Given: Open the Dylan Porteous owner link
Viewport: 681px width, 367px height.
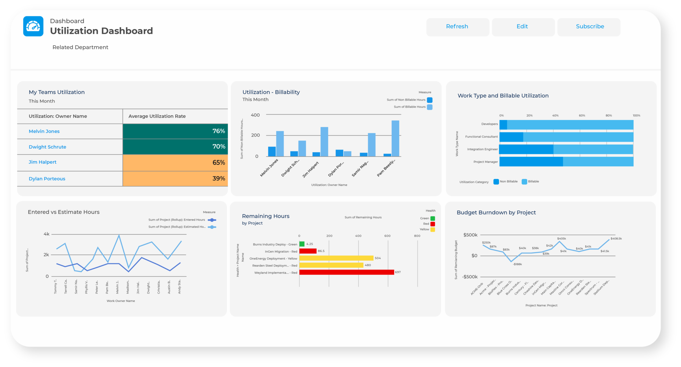Looking at the screenshot, I should coord(47,179).
